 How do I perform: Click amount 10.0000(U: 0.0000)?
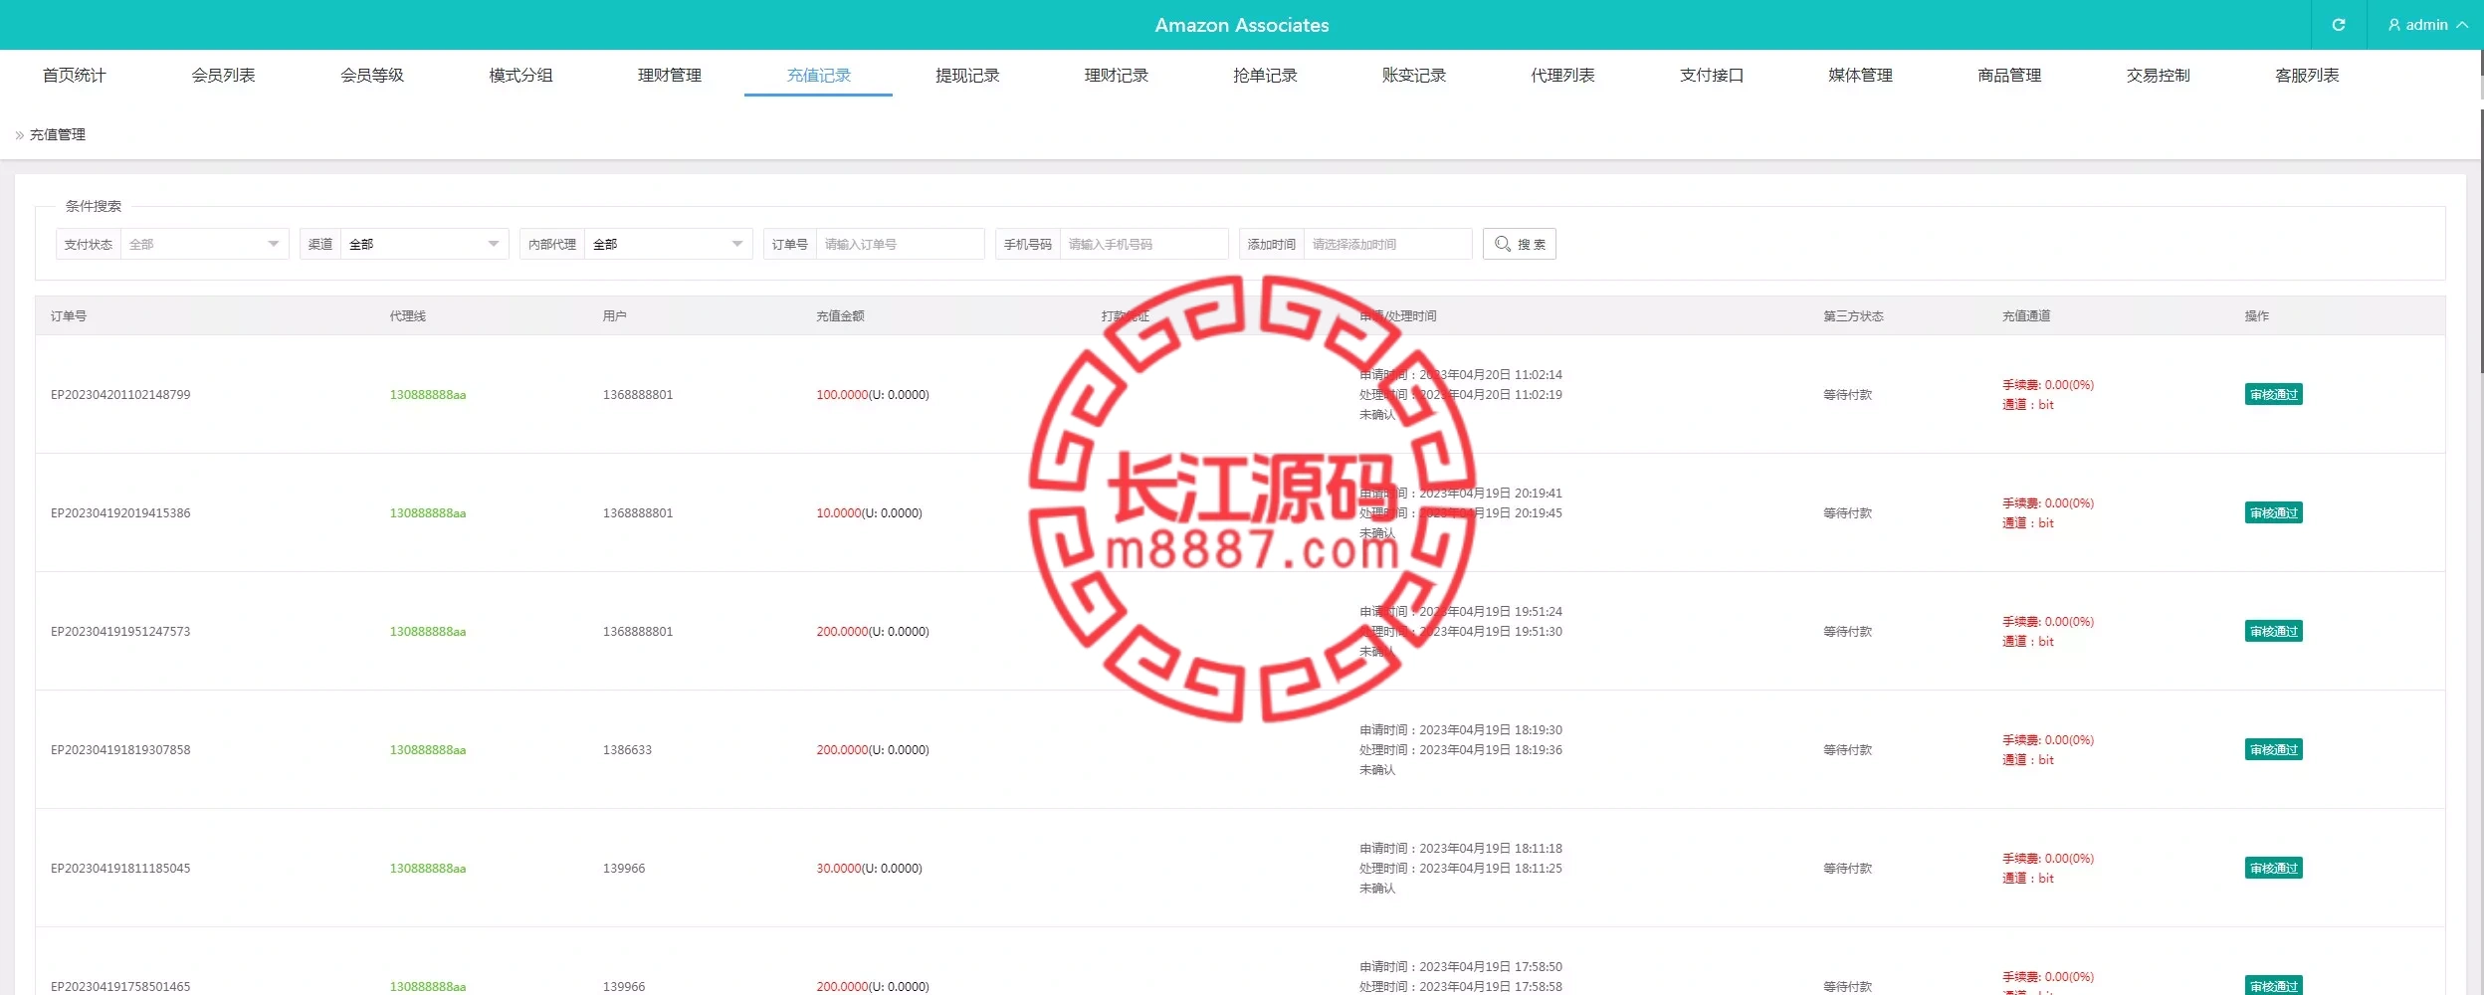point(869,513)
